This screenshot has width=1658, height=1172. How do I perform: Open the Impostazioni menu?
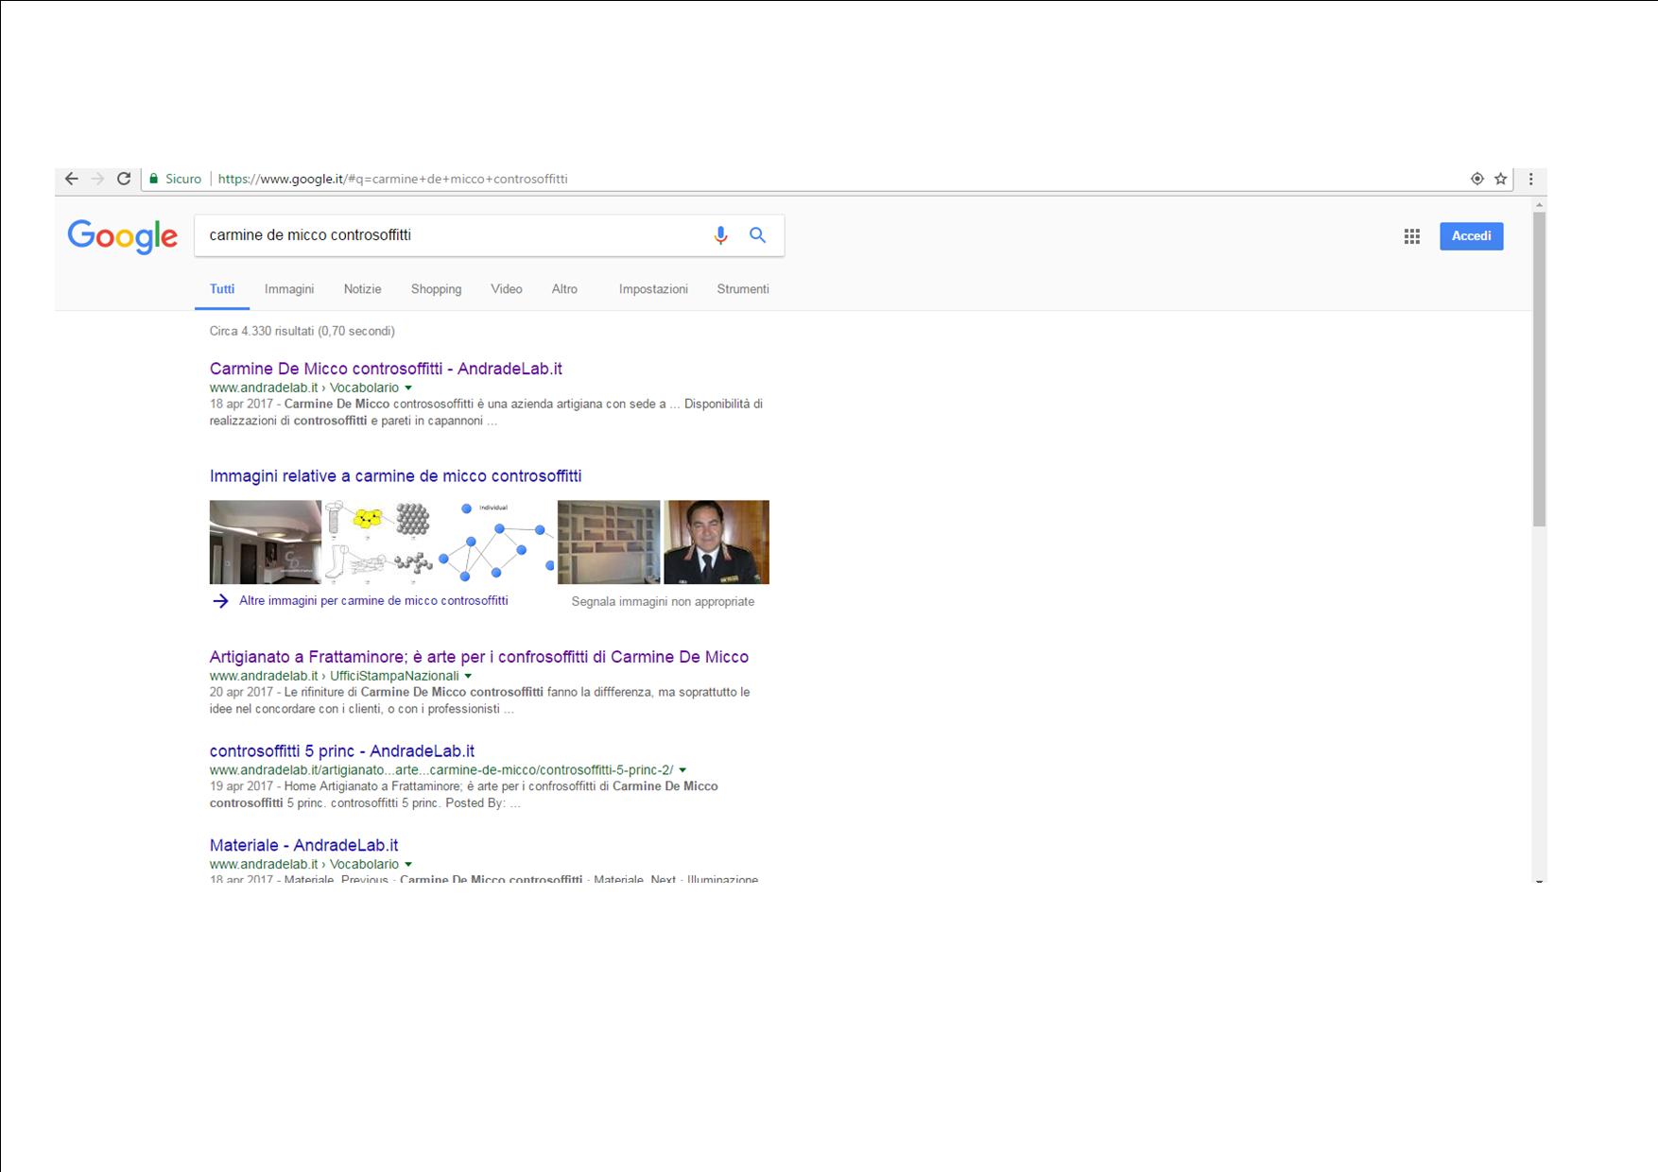[x=653, y=289]
